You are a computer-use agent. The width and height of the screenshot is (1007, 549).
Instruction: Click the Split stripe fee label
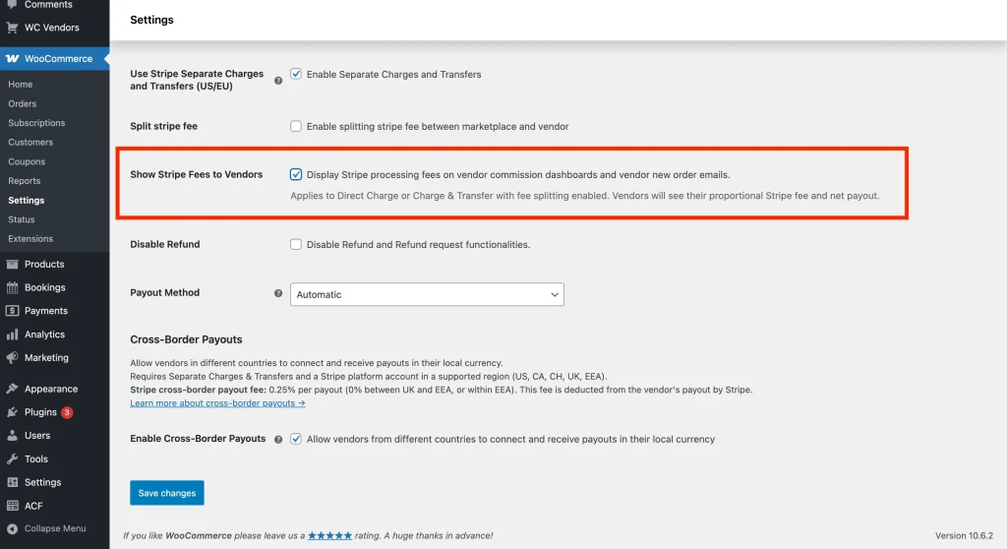pos(164,126)
